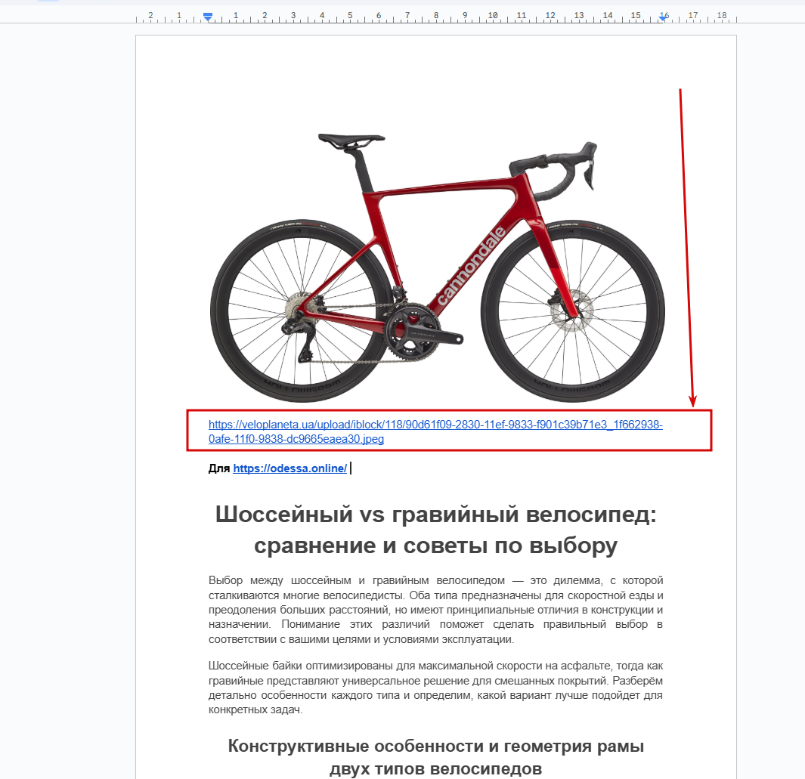805x779 pixels.
Task: Click the subheading line 'двух типов велосипедов'
Action: pyautogui.click(x=436, y=768)
